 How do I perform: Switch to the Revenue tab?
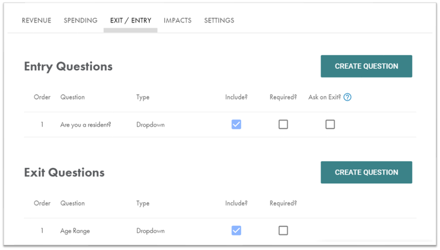(x=36, y=20)
